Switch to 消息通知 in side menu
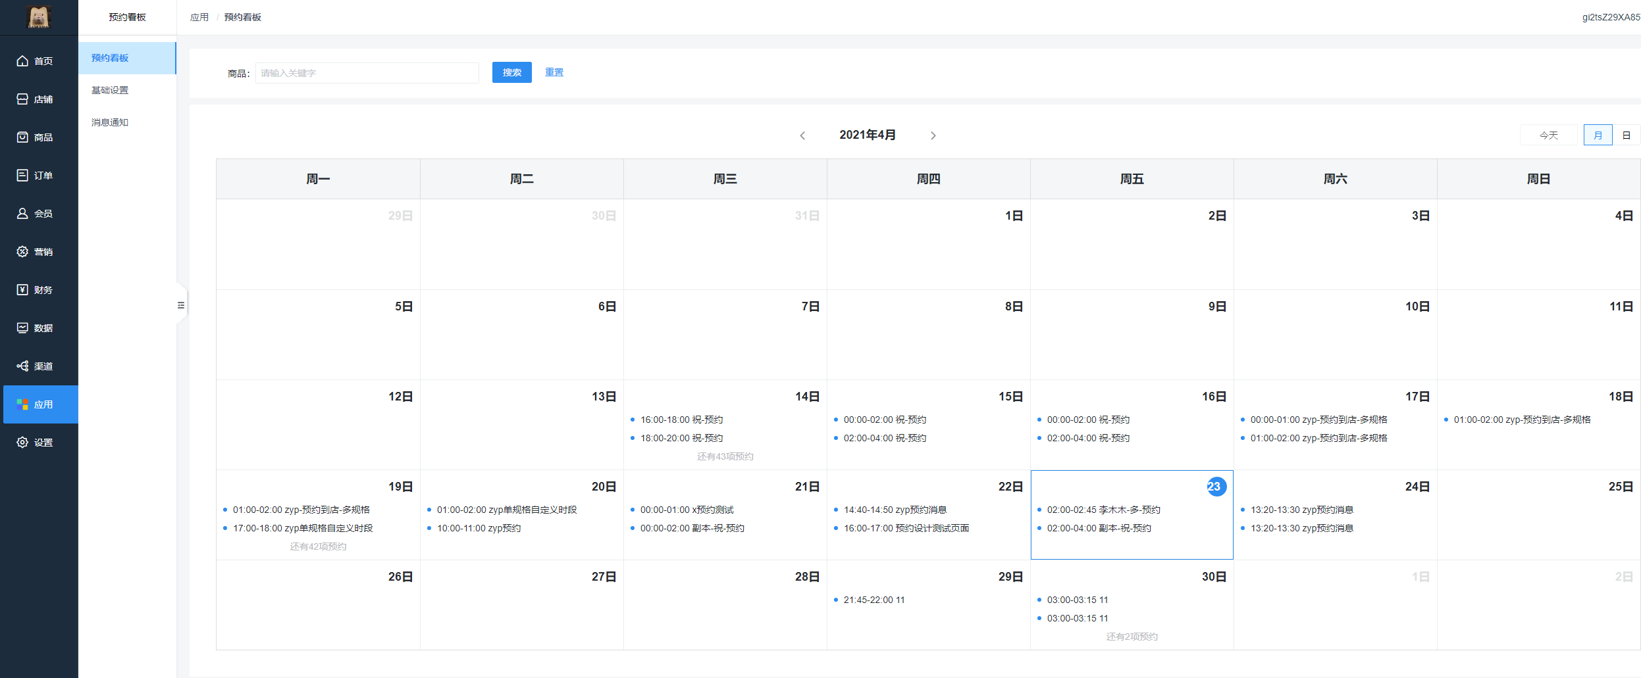This screenshot has width=1641, height=678. [x=109, y=122]
